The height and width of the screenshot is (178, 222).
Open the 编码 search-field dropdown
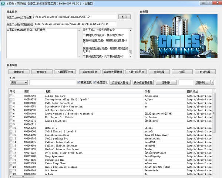[19, 83]
